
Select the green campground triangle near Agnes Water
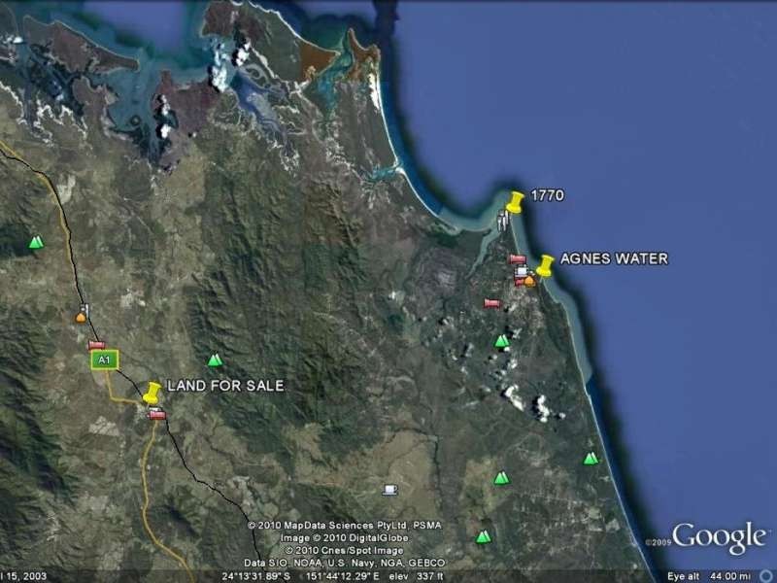502,342
